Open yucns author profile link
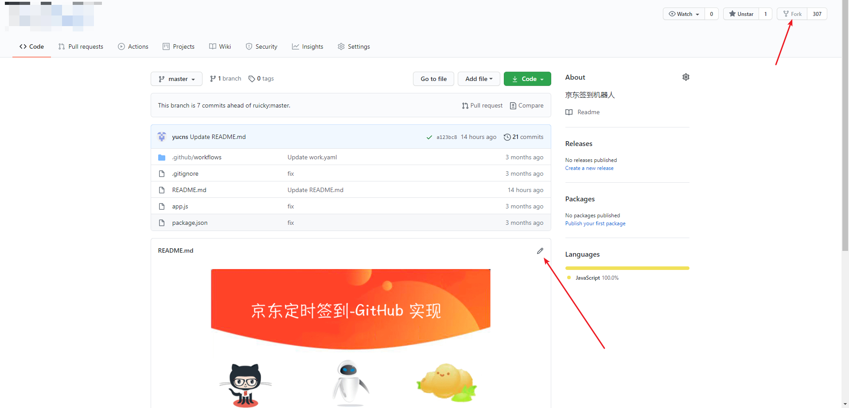 [180, 137]
